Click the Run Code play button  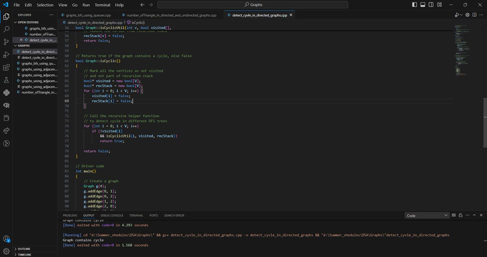(x=457, y=15)
